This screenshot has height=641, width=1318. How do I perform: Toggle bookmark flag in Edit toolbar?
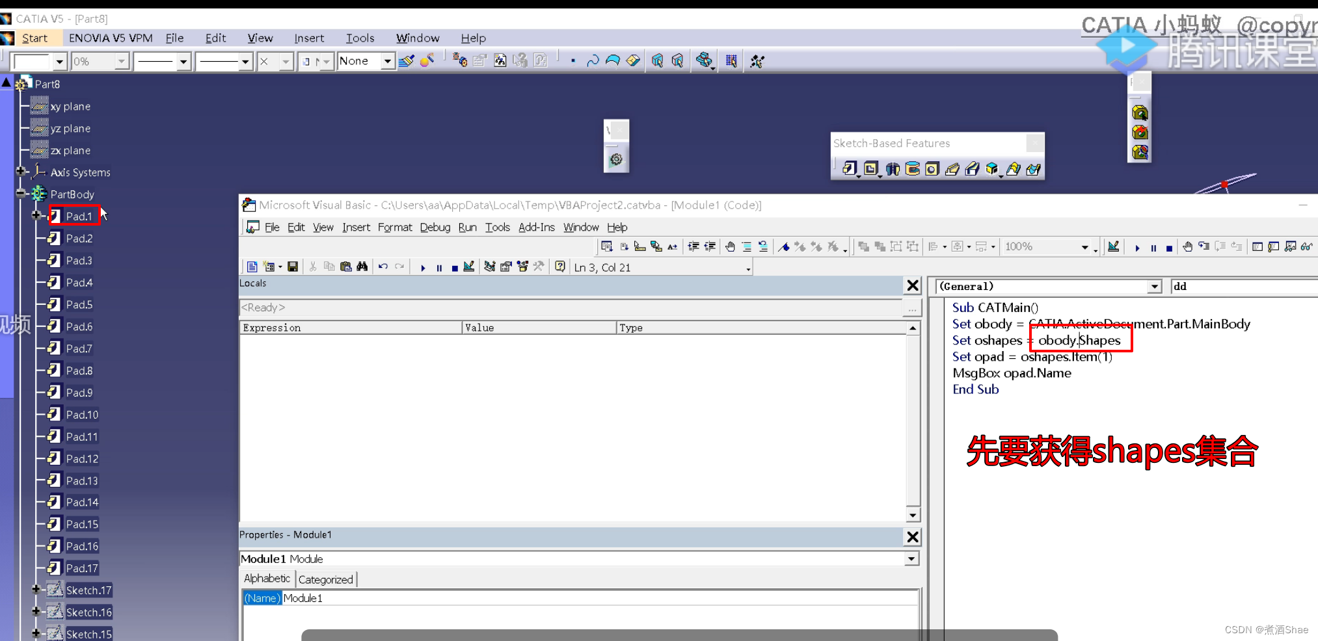784,246
